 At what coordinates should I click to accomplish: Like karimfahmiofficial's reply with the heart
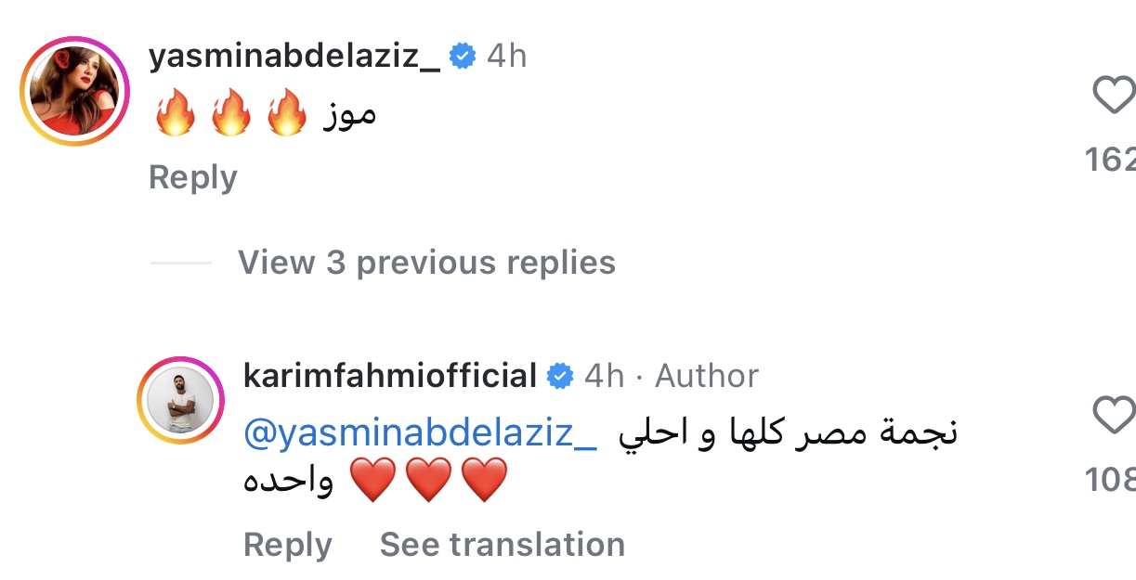point(1115,415)
